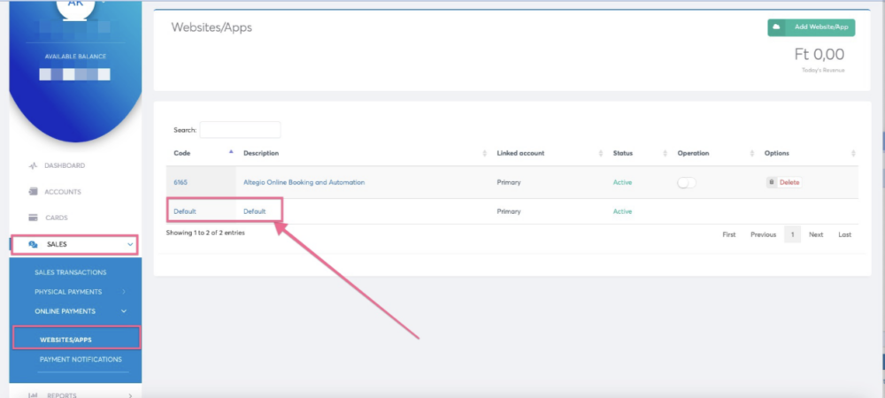Viewport: 885px width, 398px height.
Task: Collapse the Online Payments submenu chevron
Action: pos(124,311)
